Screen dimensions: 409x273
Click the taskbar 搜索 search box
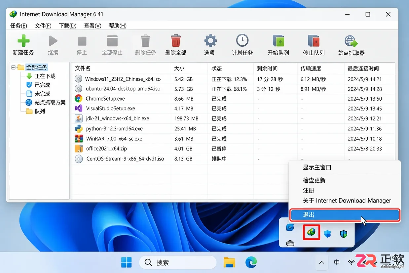[x=178, y=263]
